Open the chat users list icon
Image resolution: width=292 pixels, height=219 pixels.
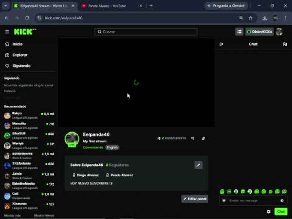click(285, 44)
